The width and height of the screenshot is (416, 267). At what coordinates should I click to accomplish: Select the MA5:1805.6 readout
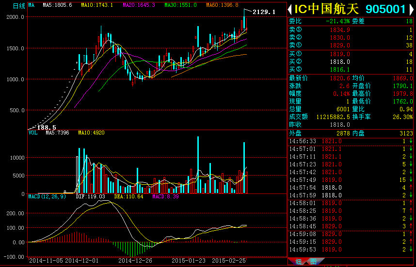click(57, 5)
